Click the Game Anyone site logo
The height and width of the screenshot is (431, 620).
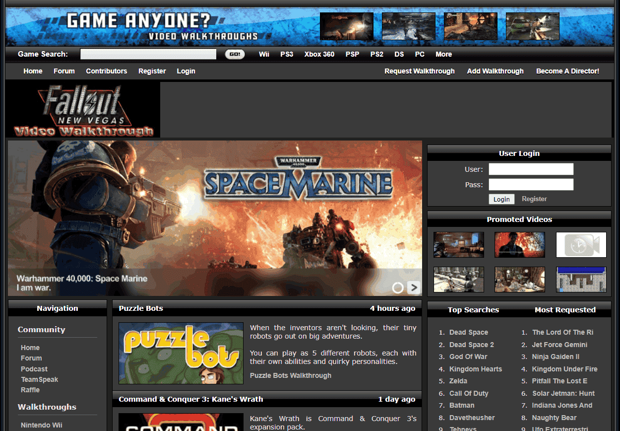162,27
